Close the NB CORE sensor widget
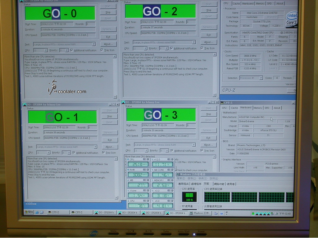 pos(172,170)
